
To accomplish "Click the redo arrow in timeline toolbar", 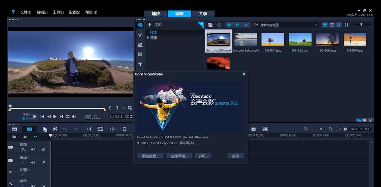I will tap(76, 129).
